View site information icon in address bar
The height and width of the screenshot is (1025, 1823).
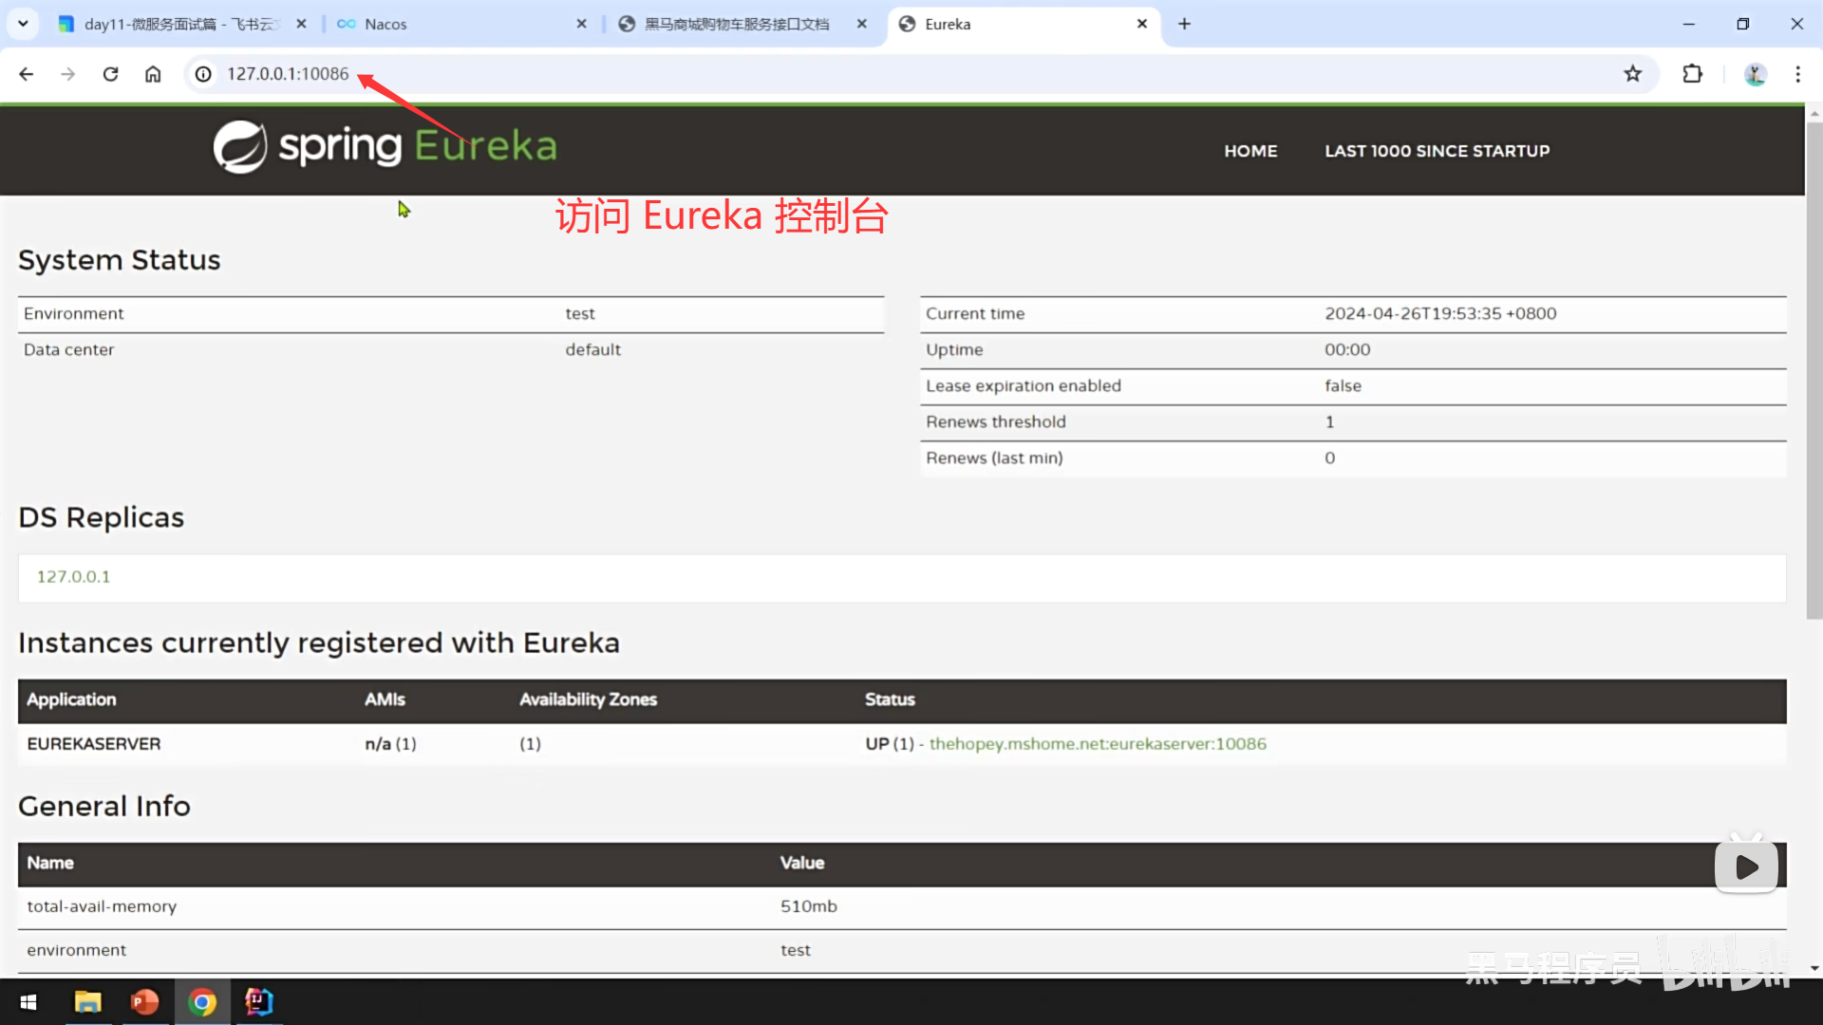point(203,74)
